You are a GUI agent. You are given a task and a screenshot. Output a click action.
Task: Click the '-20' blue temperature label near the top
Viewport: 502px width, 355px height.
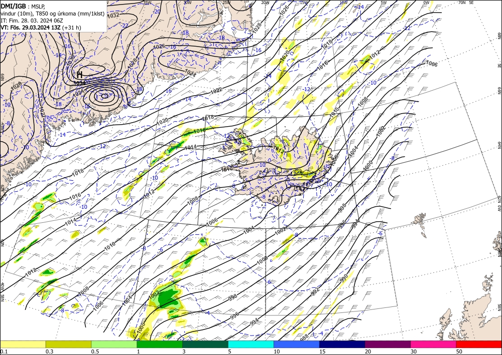coord(157,12)
